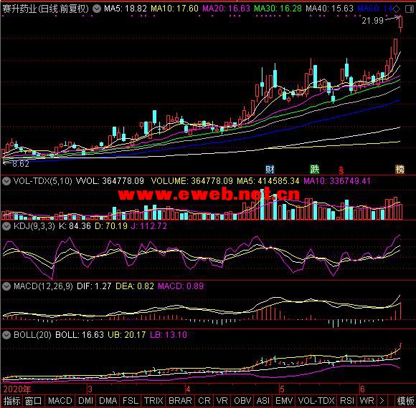Viewport: 416px width, 408px height.
Task: Open the main chart indicator dropdown arrow
Action: [x=97, y=9]
